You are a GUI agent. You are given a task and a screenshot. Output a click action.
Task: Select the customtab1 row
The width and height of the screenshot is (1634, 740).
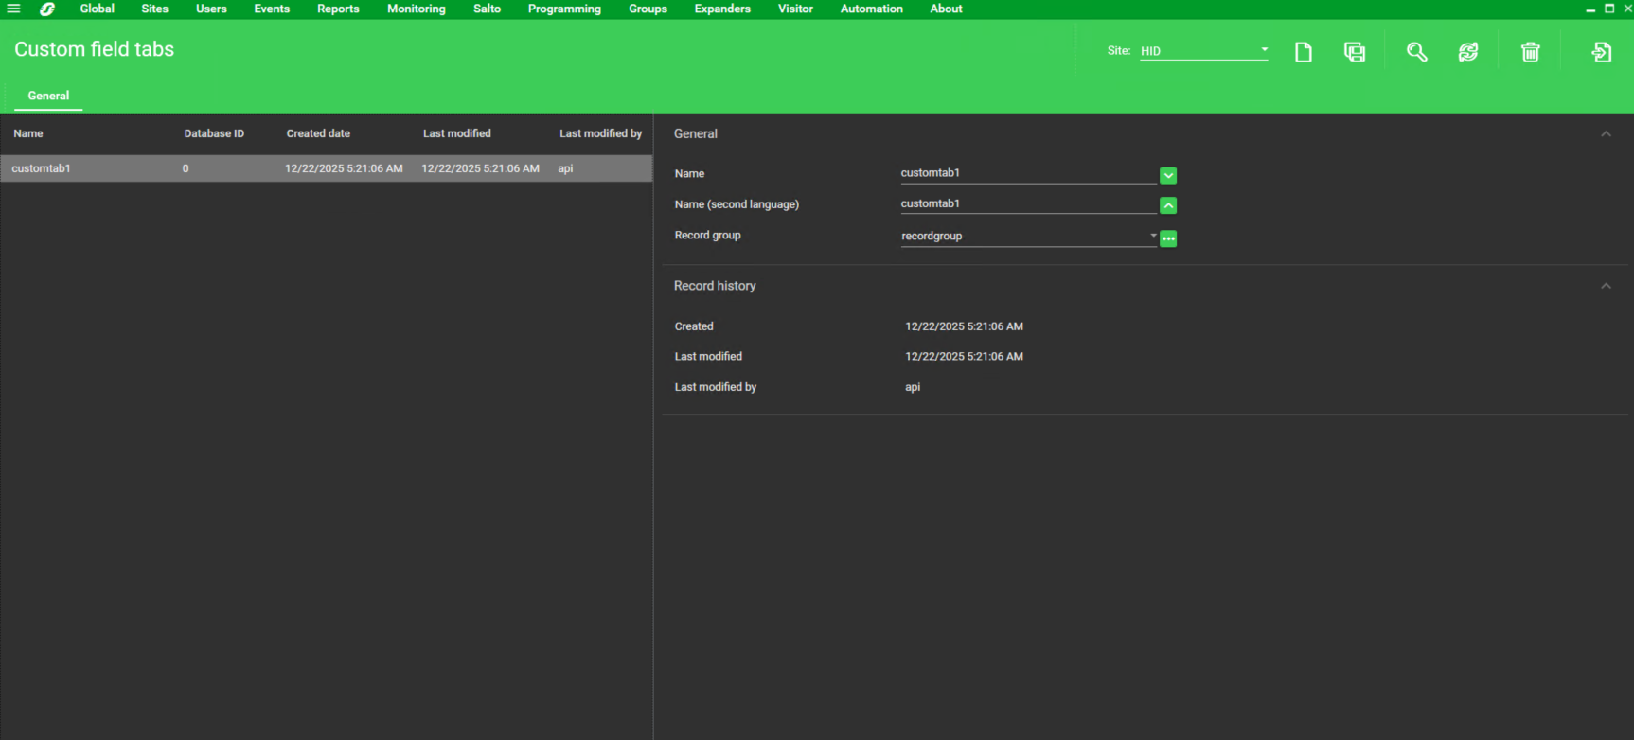tap(326, 168)
